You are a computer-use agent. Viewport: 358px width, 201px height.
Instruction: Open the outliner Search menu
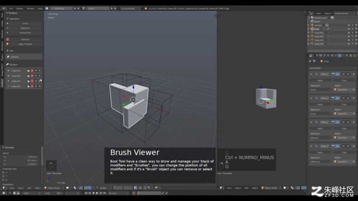point(328,14)
